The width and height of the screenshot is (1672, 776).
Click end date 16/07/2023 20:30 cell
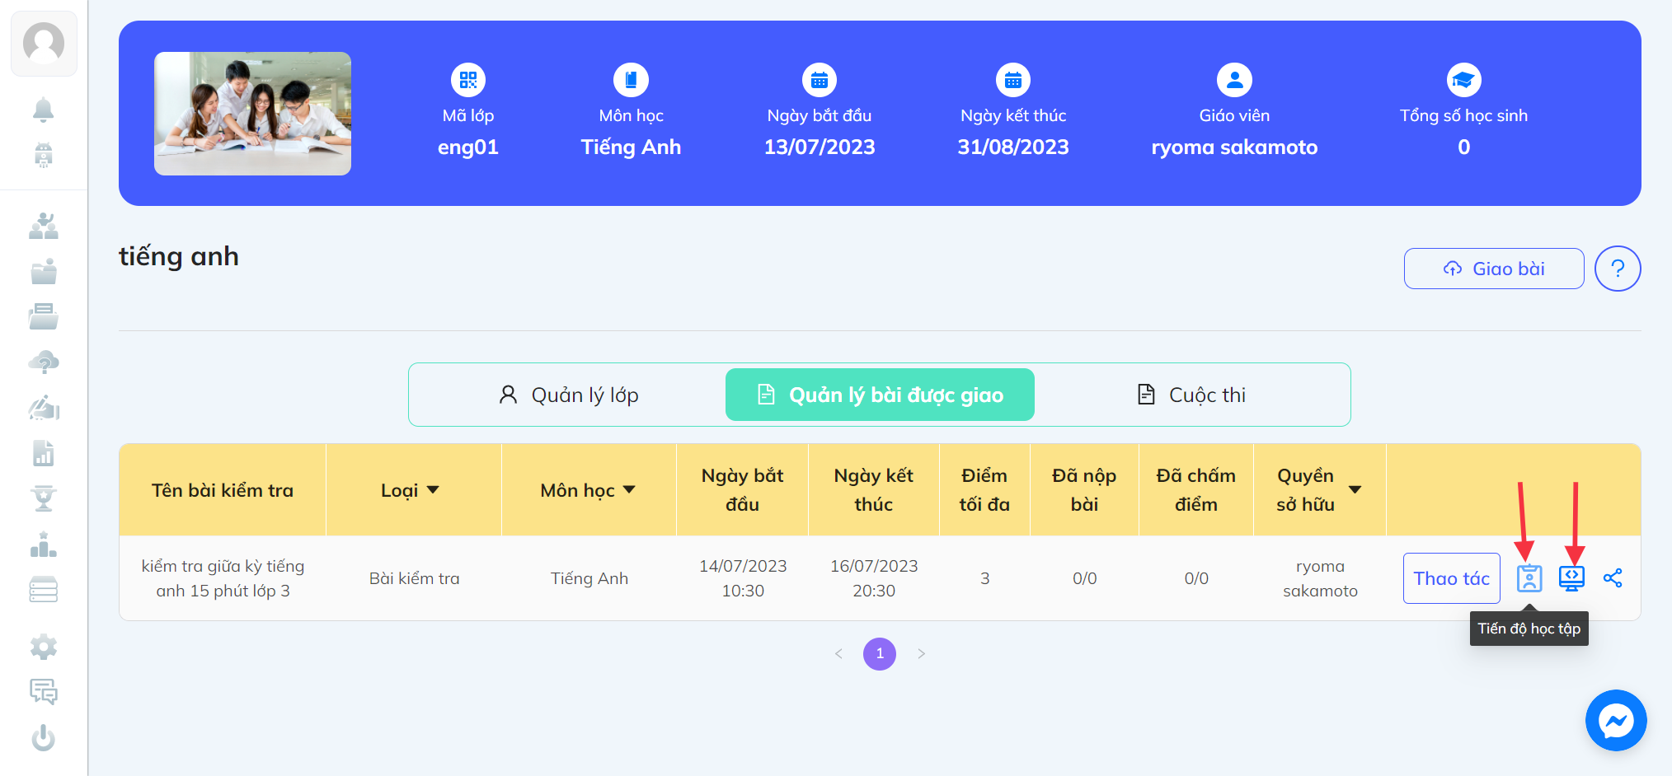(874, 578)
